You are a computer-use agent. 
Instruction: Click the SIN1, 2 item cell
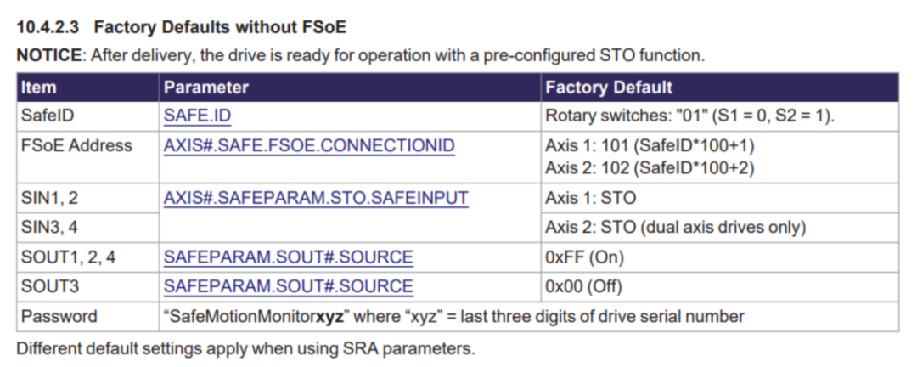click(87, 198)
